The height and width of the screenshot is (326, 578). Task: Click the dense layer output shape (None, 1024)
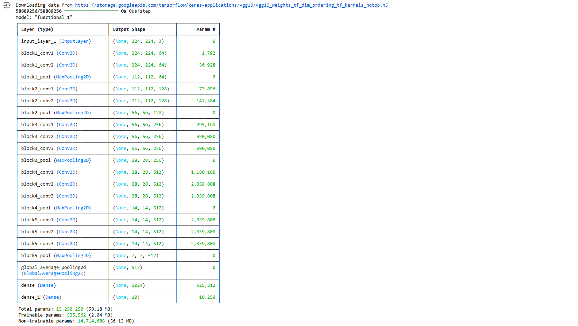coord(129,285)
